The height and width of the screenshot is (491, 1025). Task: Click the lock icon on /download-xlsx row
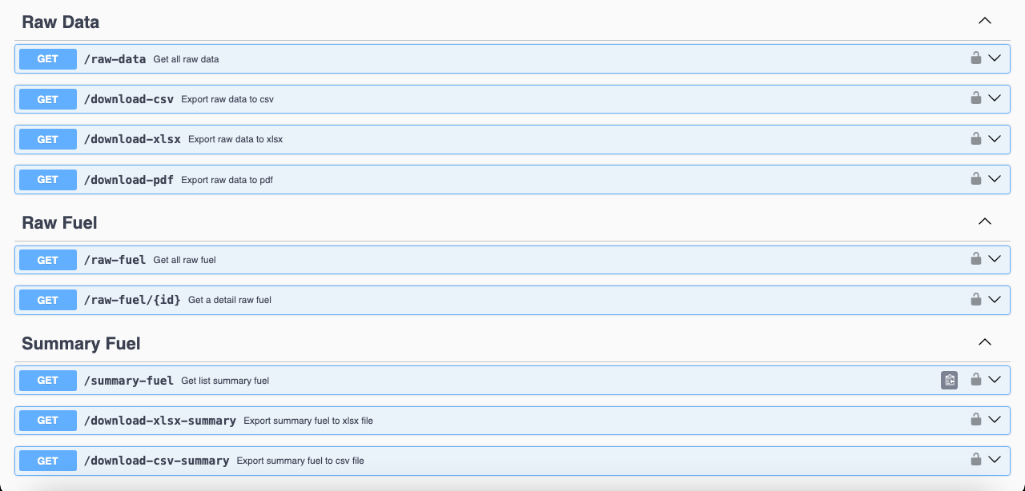[x=975, y=138]
